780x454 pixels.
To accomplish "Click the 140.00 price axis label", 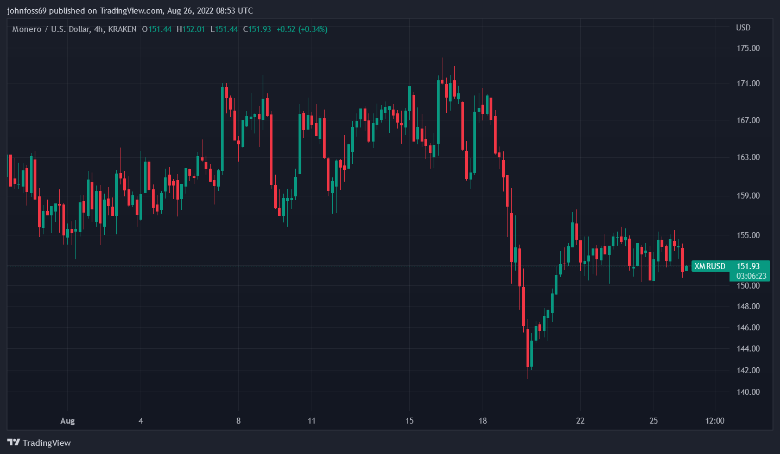I will [747, 392].
